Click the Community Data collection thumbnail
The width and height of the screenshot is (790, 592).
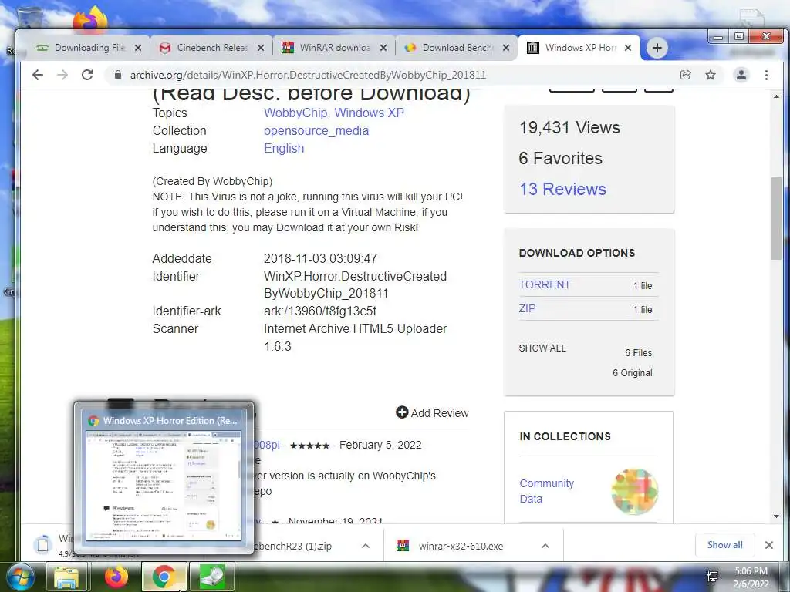point(634,491)
